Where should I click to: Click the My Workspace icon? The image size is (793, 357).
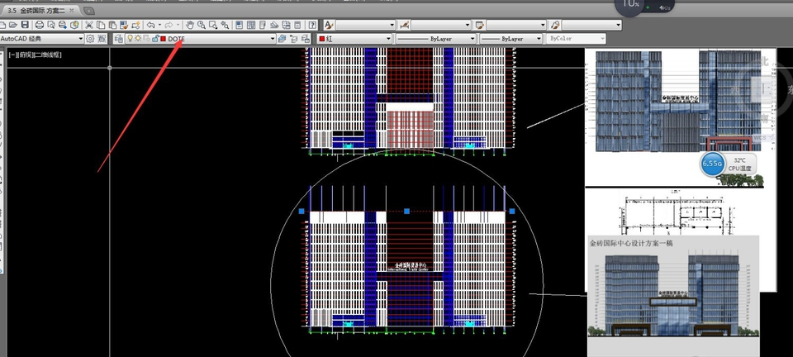(102, 39)
